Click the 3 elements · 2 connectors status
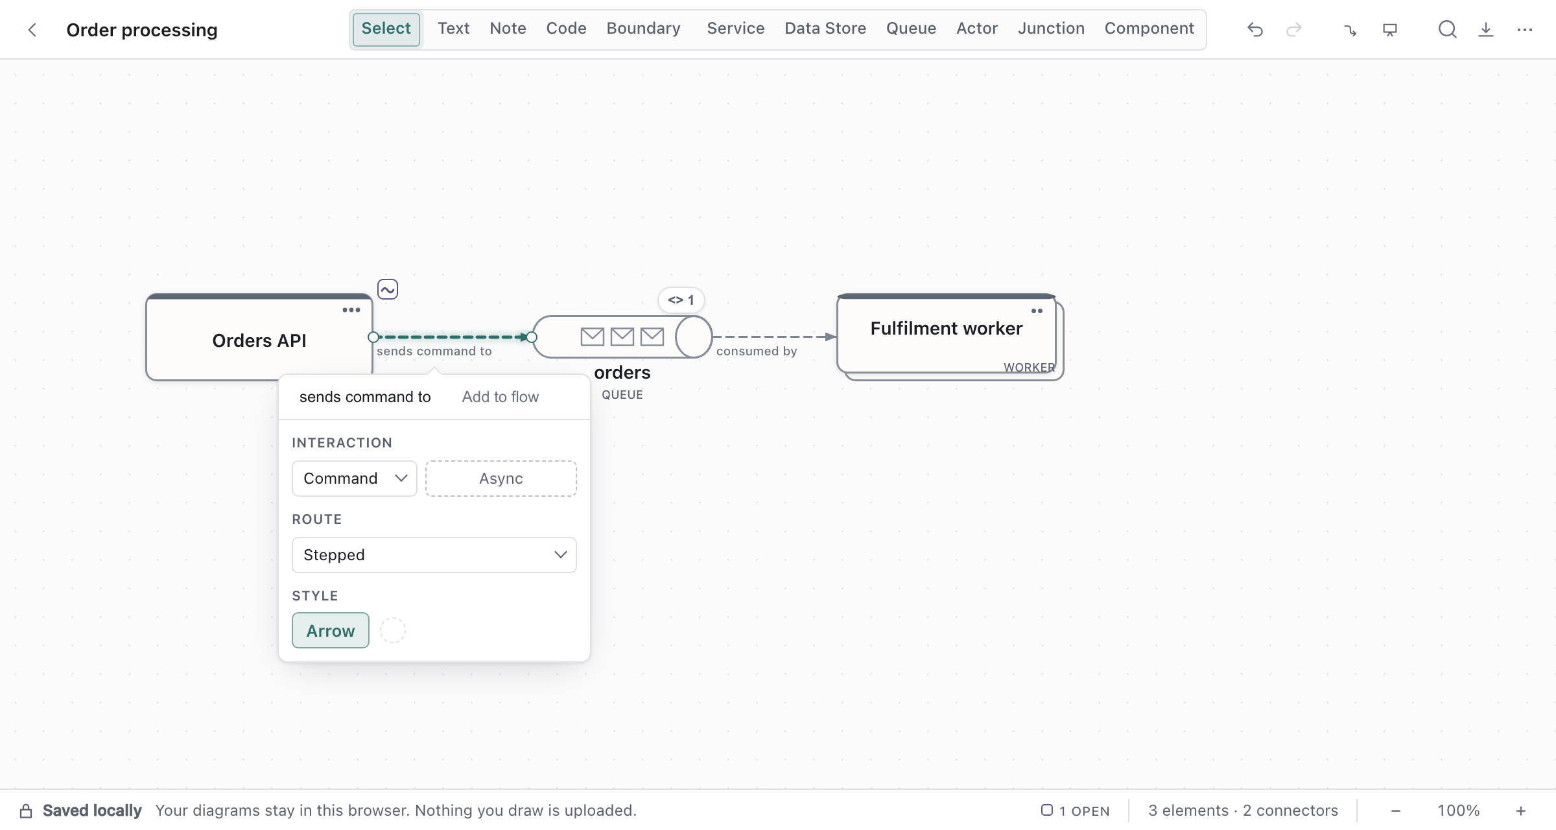The width and height of the screenshot is (1556, 830). click(1243, 811)
